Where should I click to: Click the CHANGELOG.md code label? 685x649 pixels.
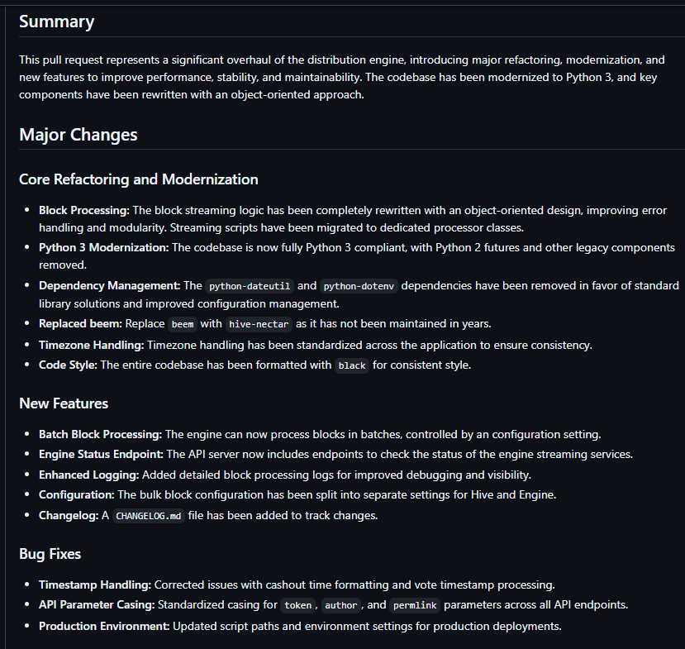click(x=148, y=516)
